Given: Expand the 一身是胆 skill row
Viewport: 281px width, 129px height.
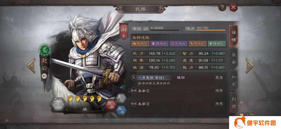Looking at the screenshot, I should (178, 80).
